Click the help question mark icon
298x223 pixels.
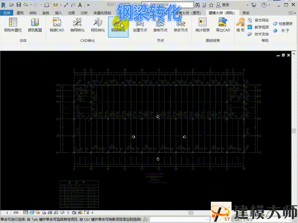tap(264, 5)
